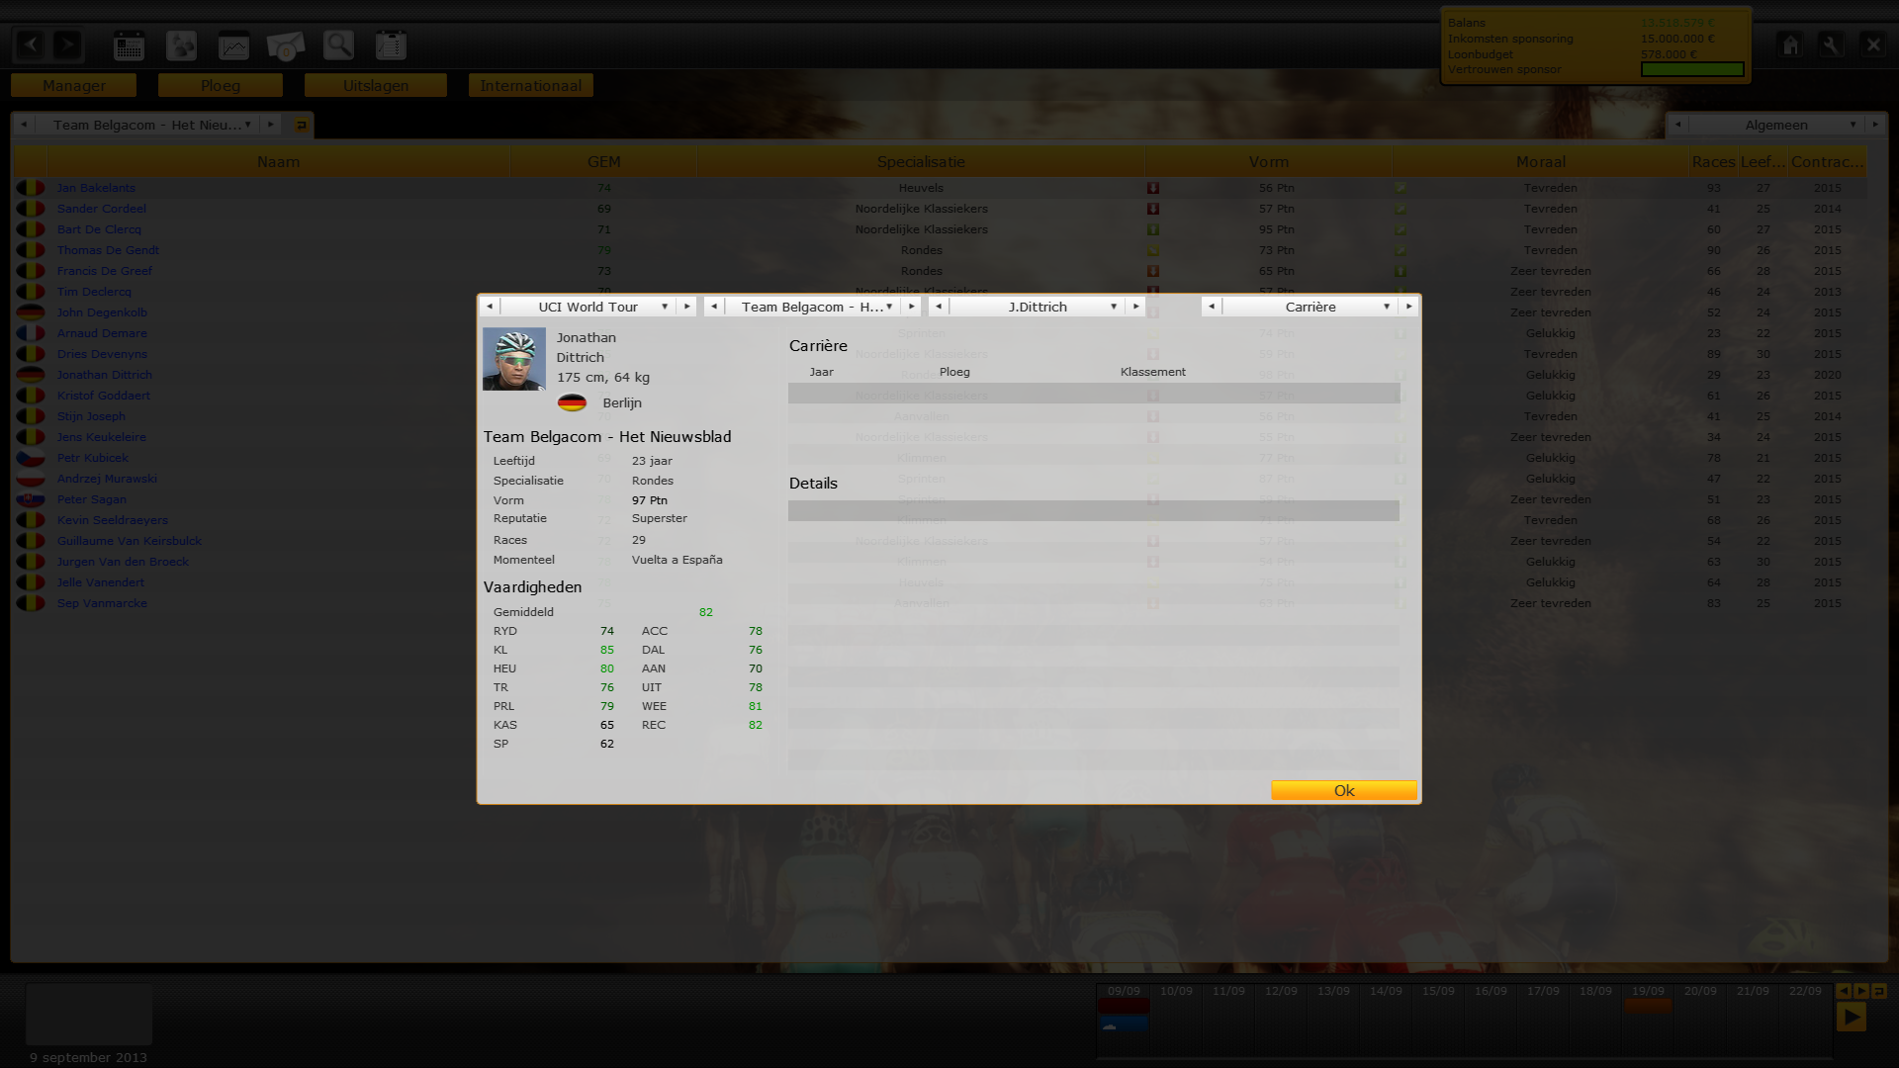The width and height of the screenshot is (1899, 1068).
Task: Click the riders group icon in toolbar
Action: [181, 45]
